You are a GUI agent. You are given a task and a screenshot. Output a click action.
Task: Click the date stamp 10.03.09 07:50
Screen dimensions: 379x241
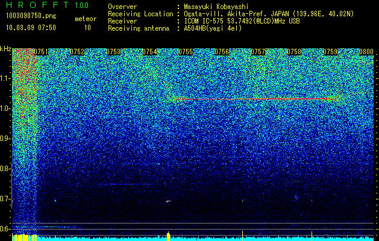(x=31, y=28)
